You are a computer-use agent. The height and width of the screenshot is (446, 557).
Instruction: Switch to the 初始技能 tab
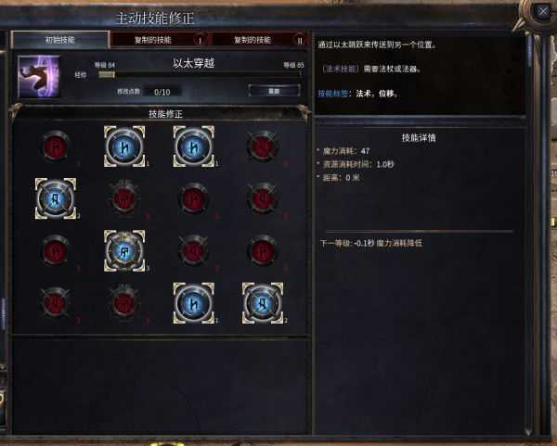(x=59, y=40)
